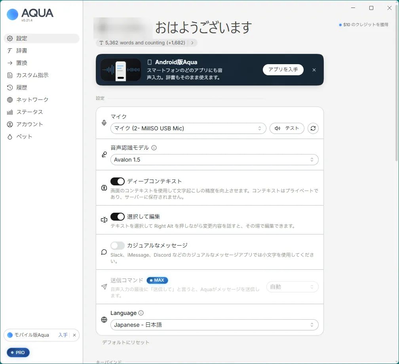Open アカウント in the sidebar

42,124
